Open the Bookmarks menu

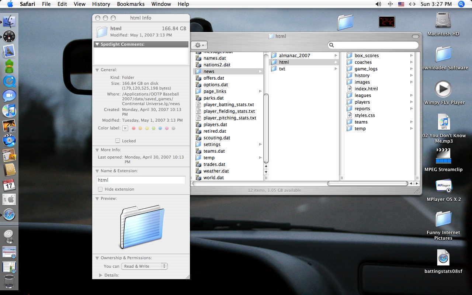[130, 4]
